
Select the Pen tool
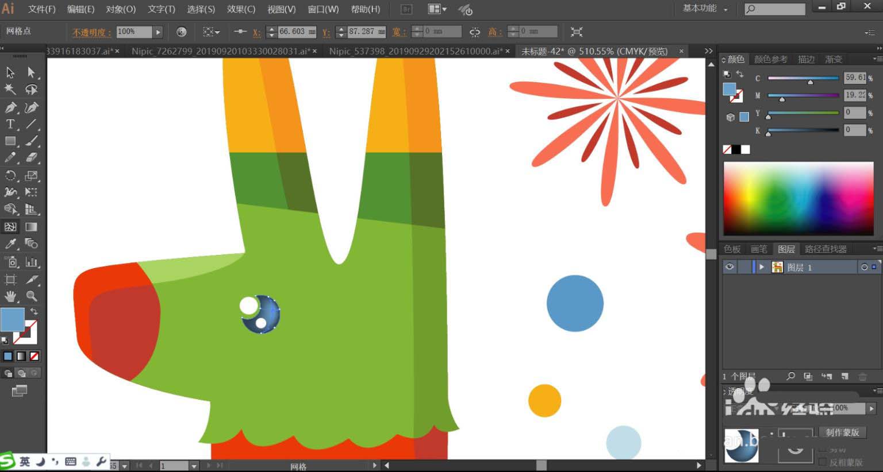point(10,107)
